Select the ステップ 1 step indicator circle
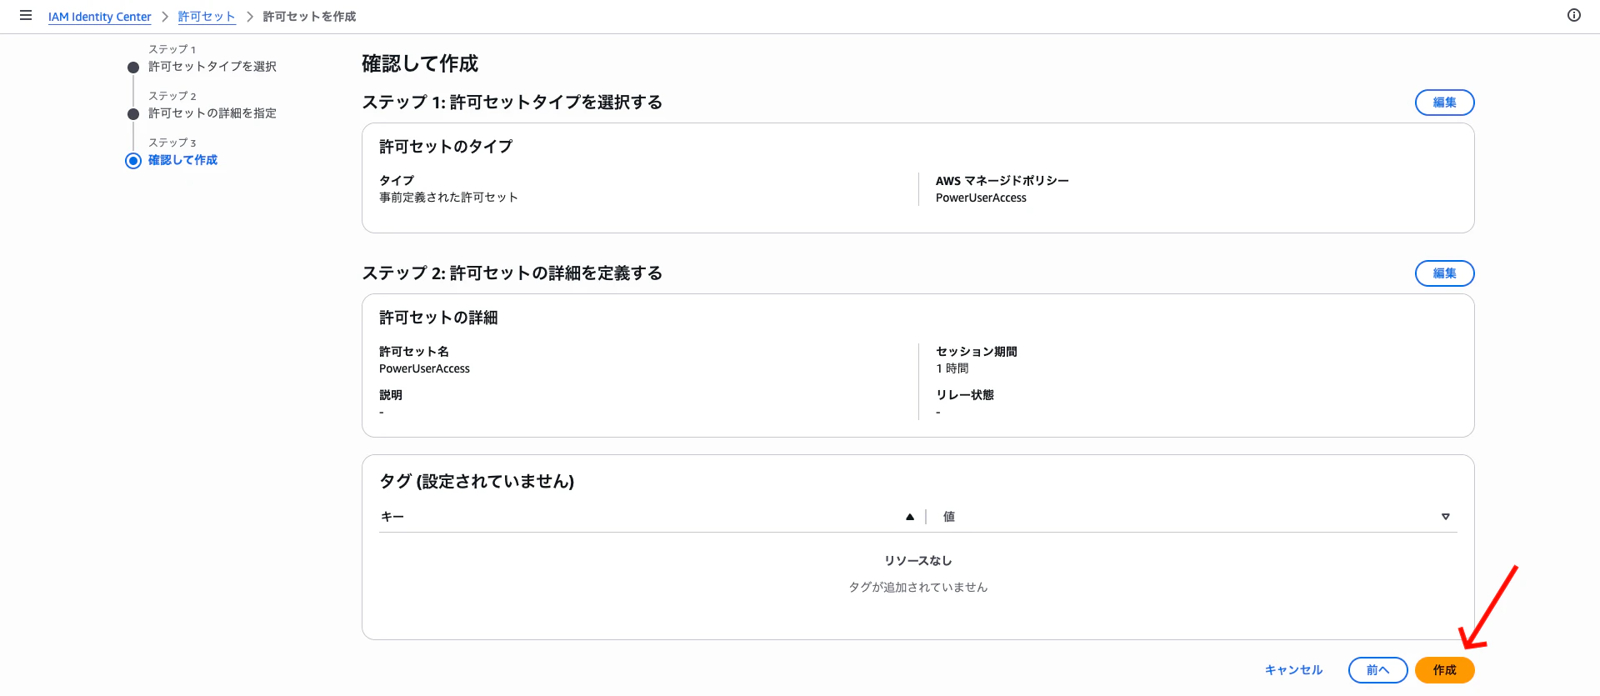 click(132, 67)
